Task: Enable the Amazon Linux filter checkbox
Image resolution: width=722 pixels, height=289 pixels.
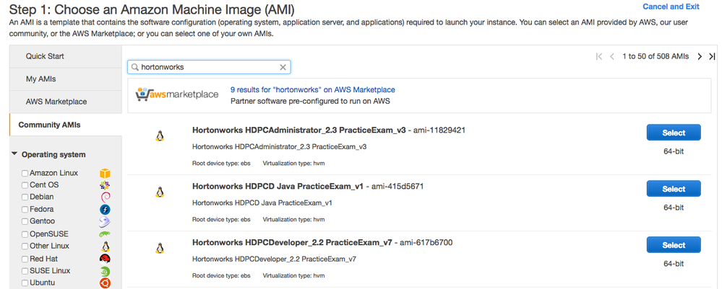Action: click(x=25, y=174)
